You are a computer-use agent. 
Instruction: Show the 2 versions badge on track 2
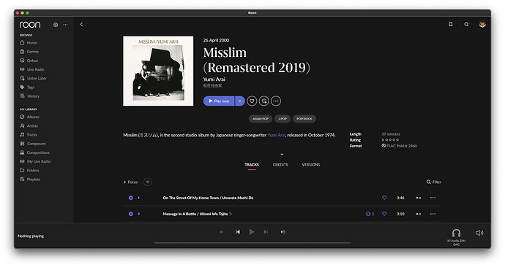tap(370, 214)
